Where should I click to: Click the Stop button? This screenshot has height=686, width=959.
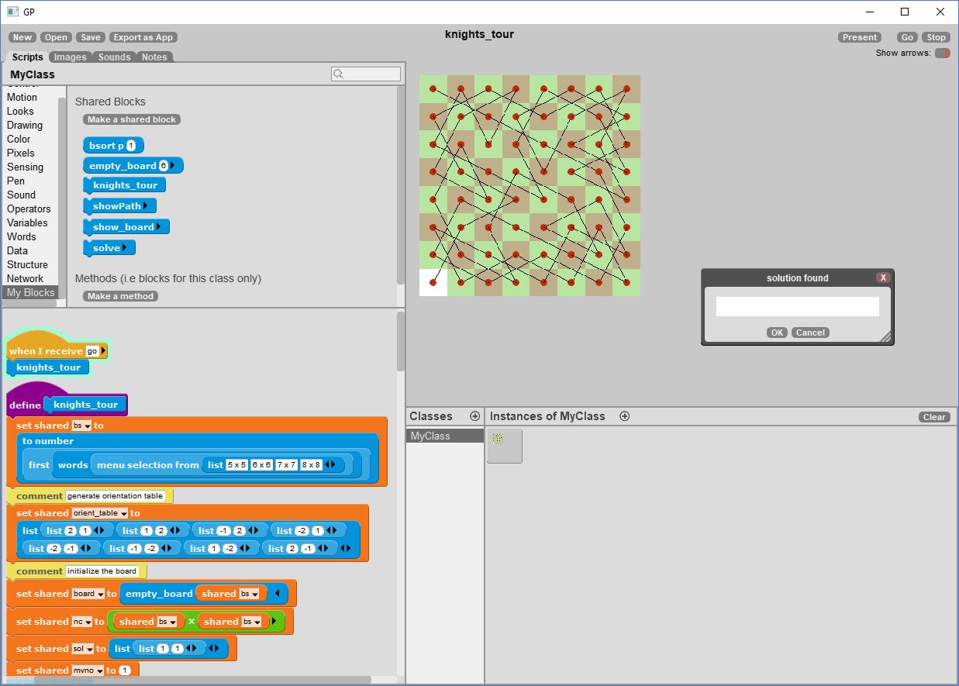936,37
